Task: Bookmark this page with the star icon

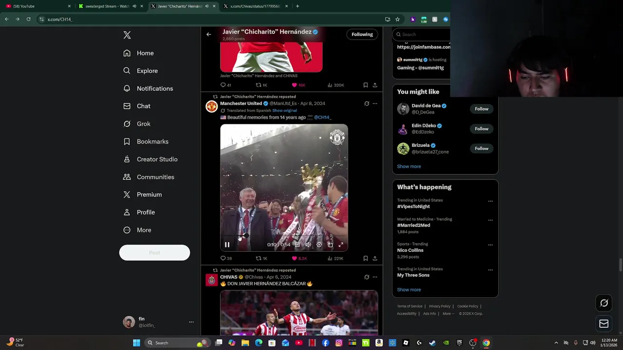Action: pyautogui.click(x=397, y=19)
